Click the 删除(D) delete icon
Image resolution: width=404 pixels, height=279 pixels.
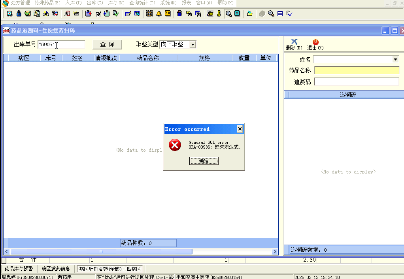click(294, 44)
